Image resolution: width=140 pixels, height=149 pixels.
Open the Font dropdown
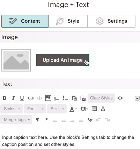click(35, 109)
